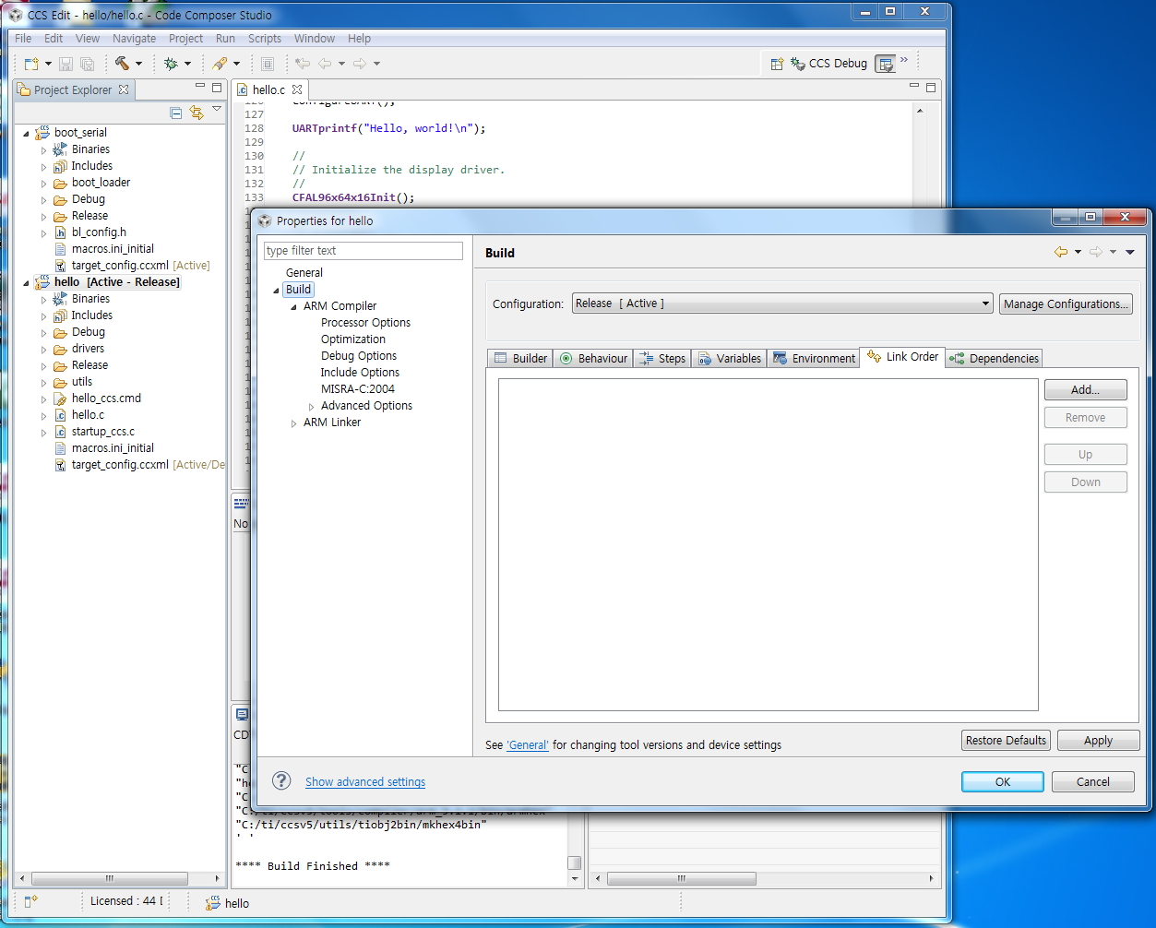
Task: Switch to the Variables tab
Action: pos(729,358)
